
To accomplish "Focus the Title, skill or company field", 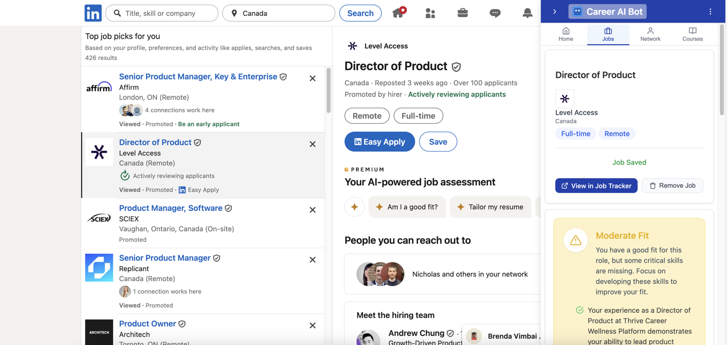I will (x=162, y=13).
